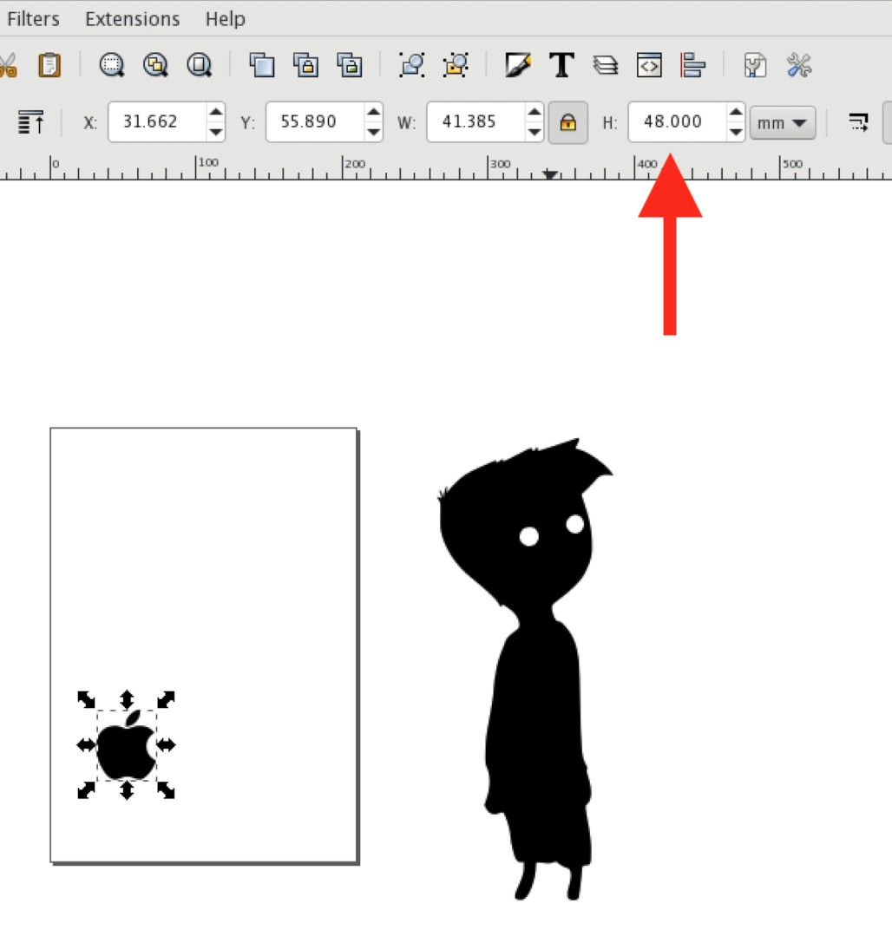Duplicate the selected object
Image resolution: width=892 pixels, height=930 pixels.
[262, 65]
